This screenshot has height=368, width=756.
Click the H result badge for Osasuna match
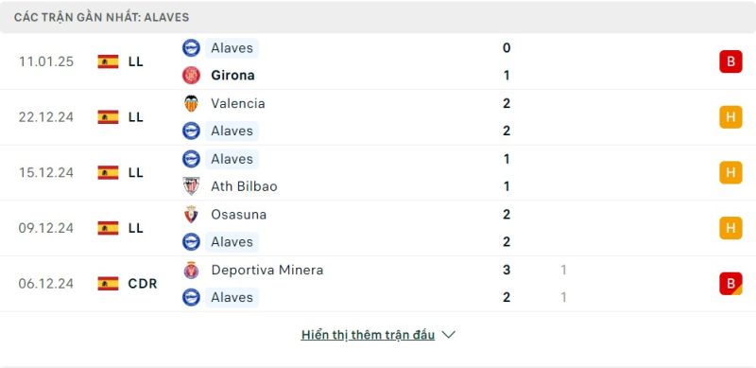(730, 228)
